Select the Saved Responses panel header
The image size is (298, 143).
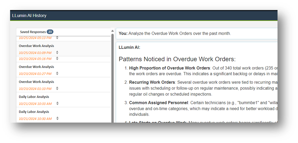(33, 32)
